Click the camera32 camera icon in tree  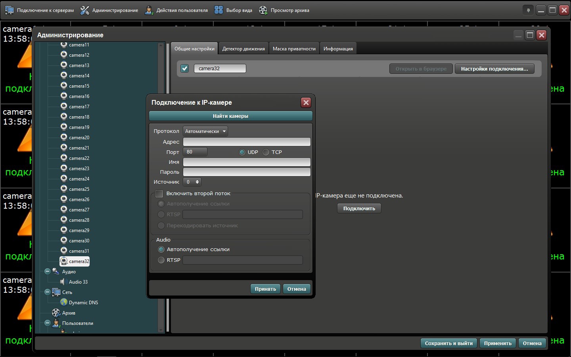(x=64, y=261)
